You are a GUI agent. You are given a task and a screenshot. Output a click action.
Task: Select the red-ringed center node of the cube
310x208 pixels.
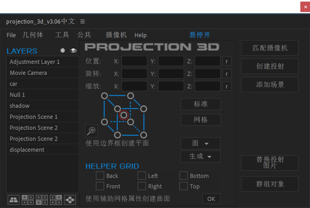click(124, 115)
